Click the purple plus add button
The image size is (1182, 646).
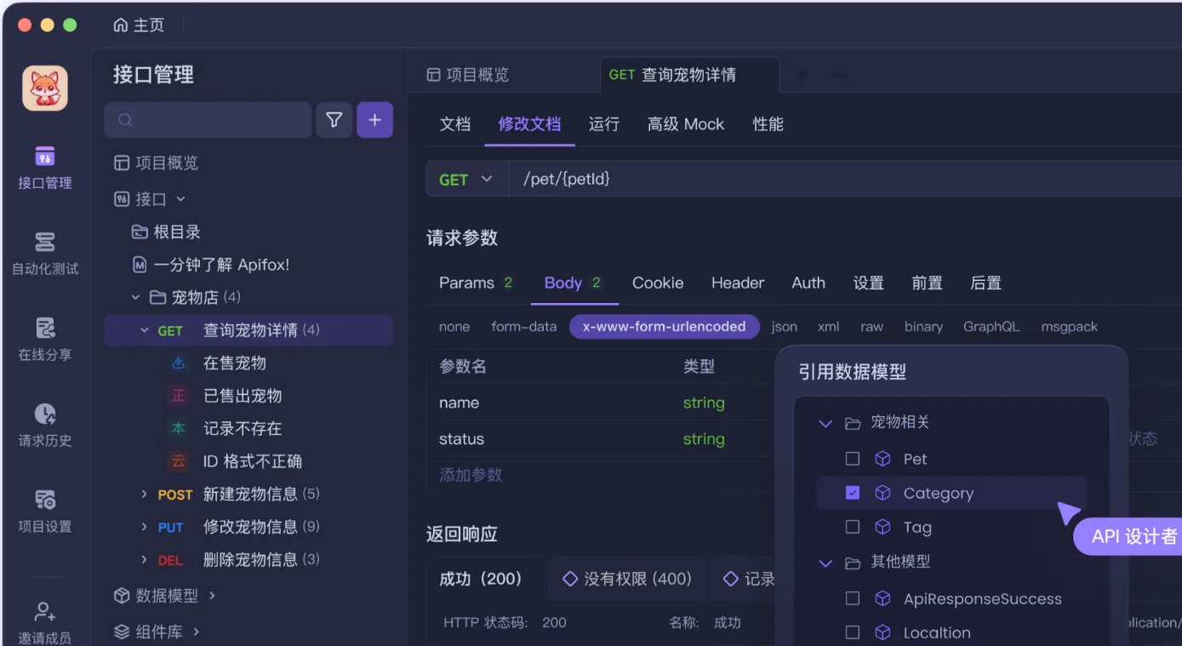[374, 120]
